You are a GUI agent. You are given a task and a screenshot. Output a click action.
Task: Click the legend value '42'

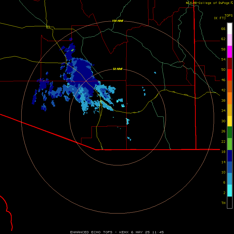[x=223, y=90]
